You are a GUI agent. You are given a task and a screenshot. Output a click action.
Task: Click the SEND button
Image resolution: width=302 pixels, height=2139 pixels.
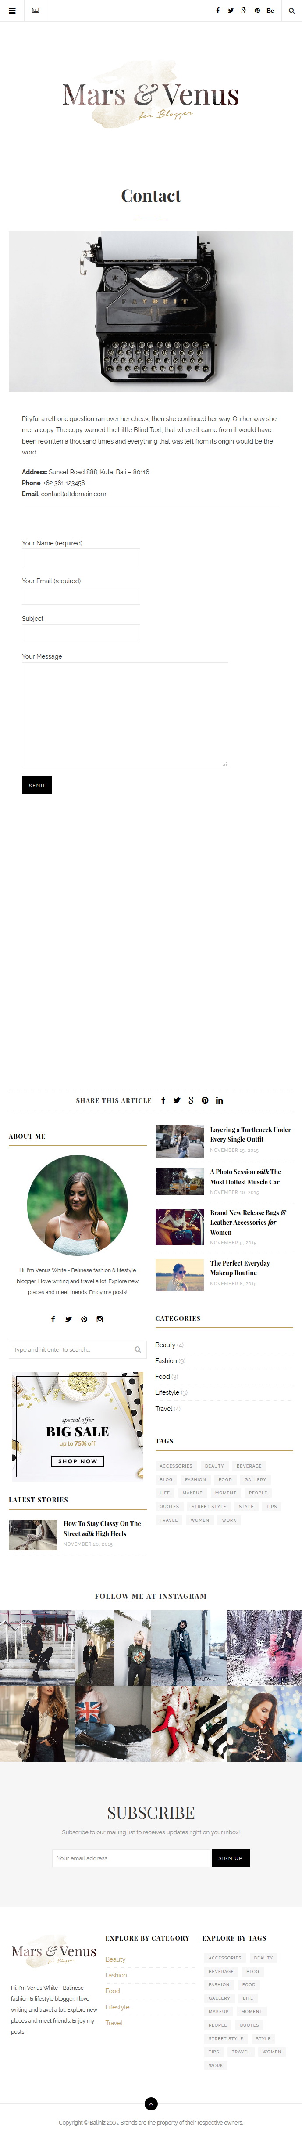point(36,785)
